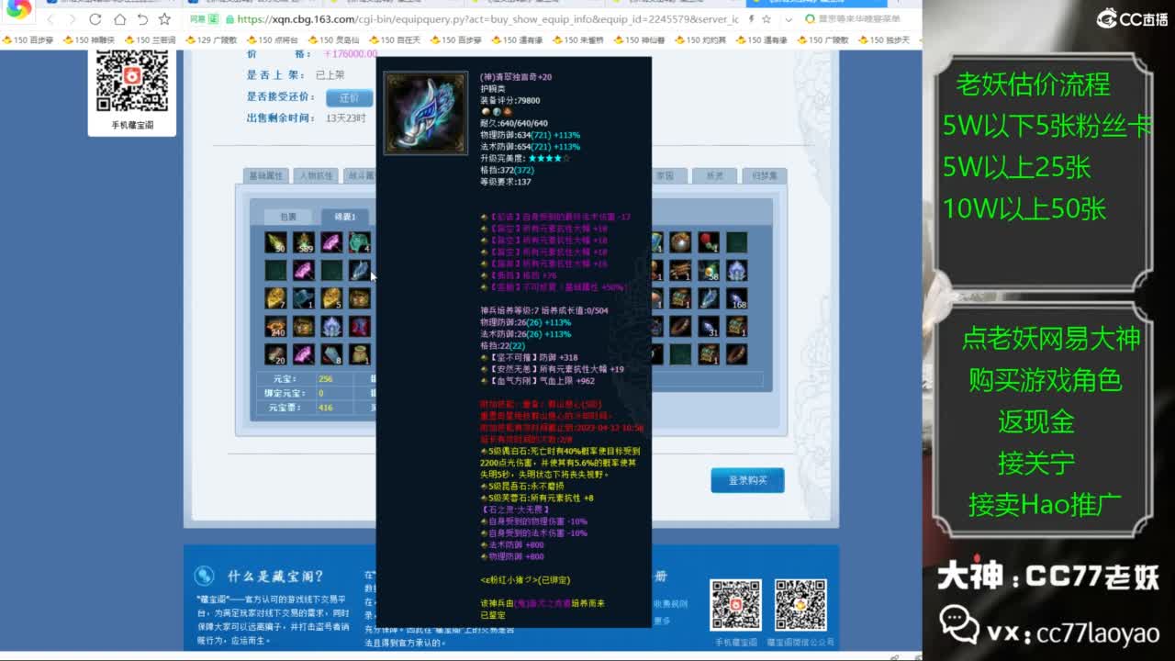The width and height of the screenshot is (1175, 661).
Task: Open the 150 自在天 bookmark
Action: 395,40
